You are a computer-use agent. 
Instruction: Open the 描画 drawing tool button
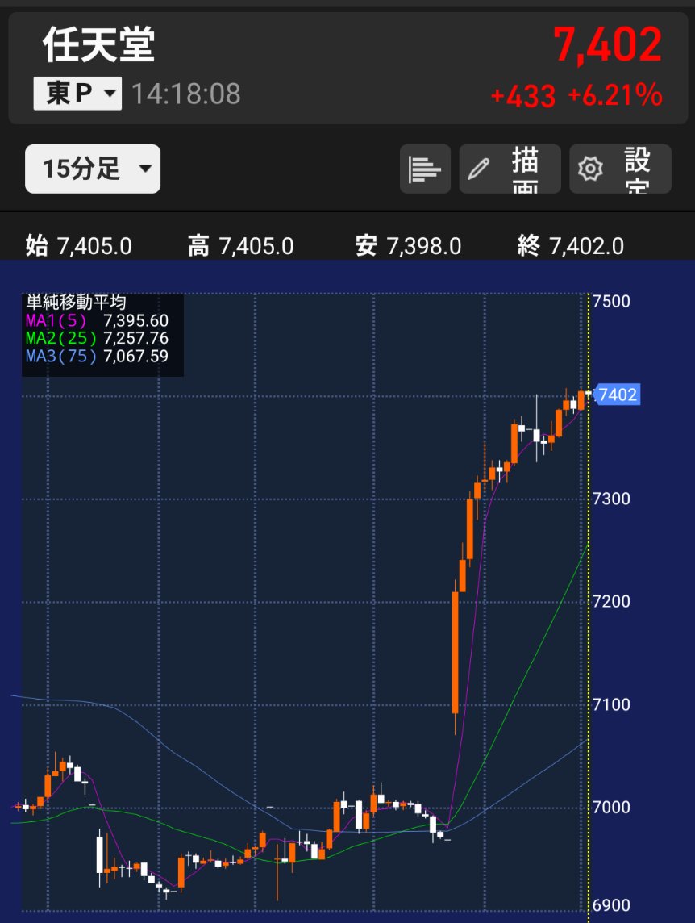coord(510,169)
